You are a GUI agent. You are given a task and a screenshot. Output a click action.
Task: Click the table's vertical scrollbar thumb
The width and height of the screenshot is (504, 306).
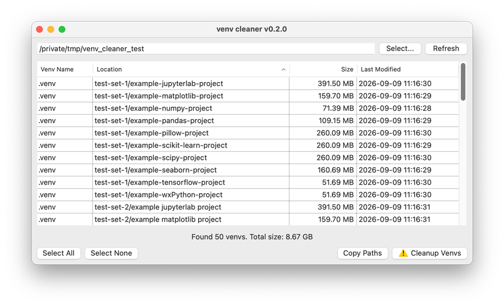click(x=463, y=82)
